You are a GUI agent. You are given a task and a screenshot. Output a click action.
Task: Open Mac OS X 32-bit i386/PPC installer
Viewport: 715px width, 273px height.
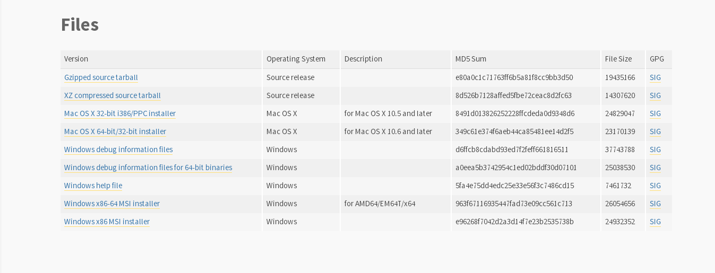click(120, 113)
